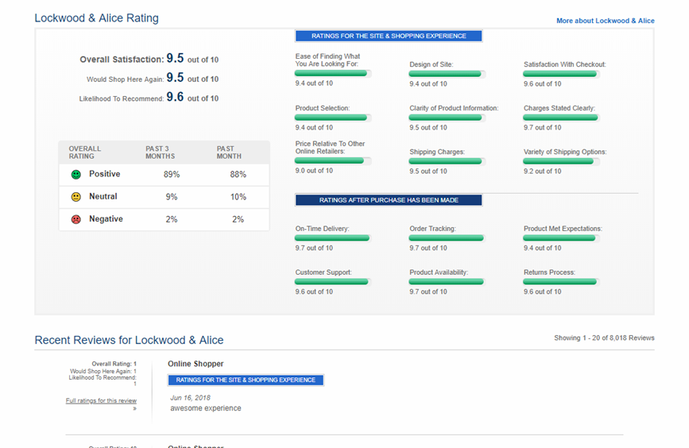Click the Variety of Shipping Options bar
689x448 pixels.
(x=561, y=161)
